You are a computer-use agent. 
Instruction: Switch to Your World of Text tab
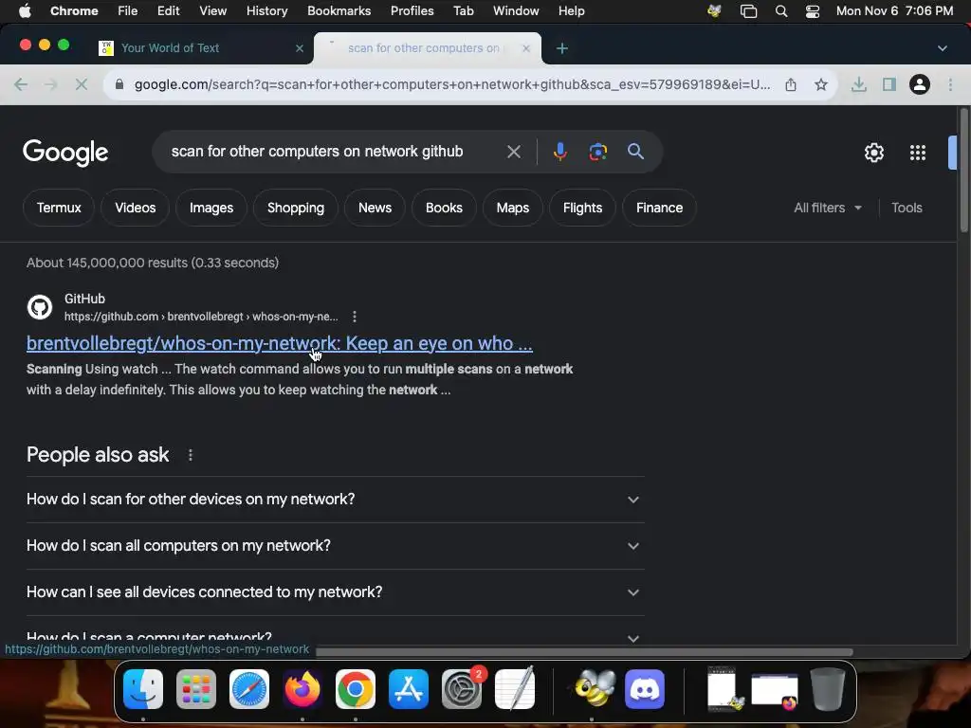(x=201, y=48)
